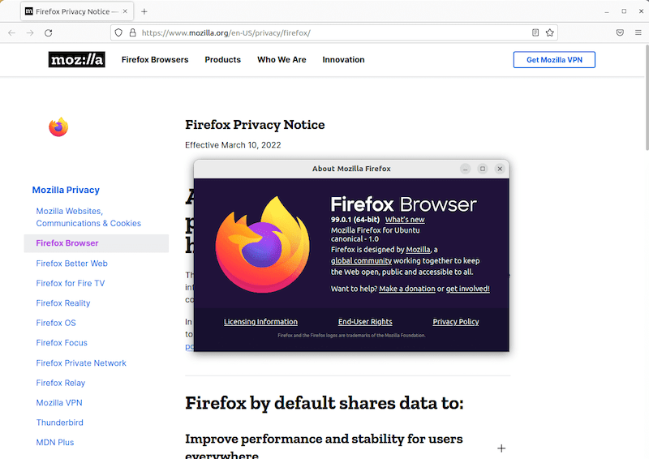Open the What's new link
The image size is (649, 459).
(405, 220)
